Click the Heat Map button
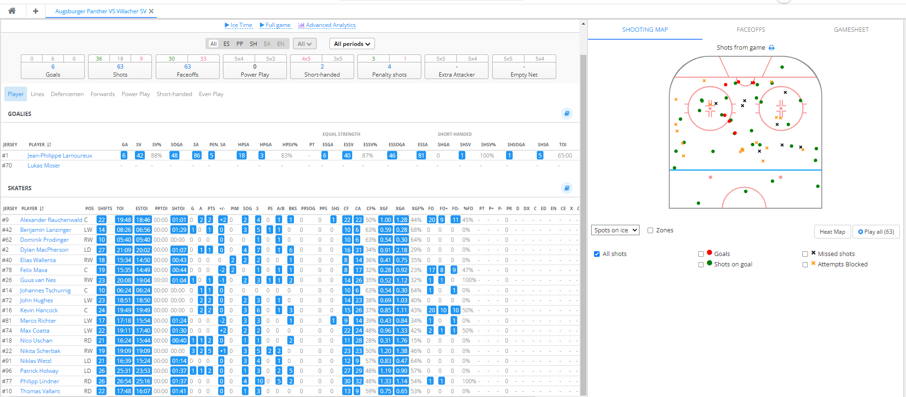 (832, 232)
